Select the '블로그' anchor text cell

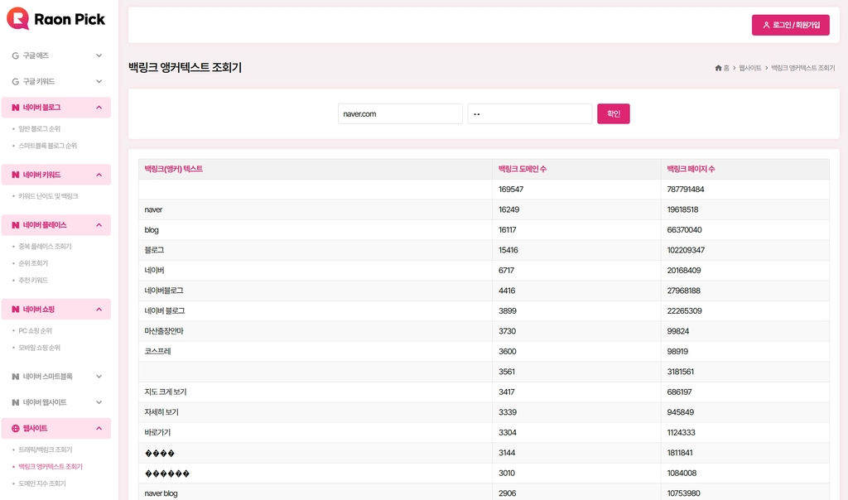point(316,250)
